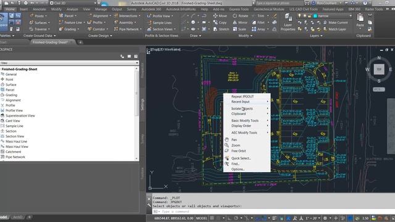
Task: Select the Fillet tool
Action: coord(258,22)
